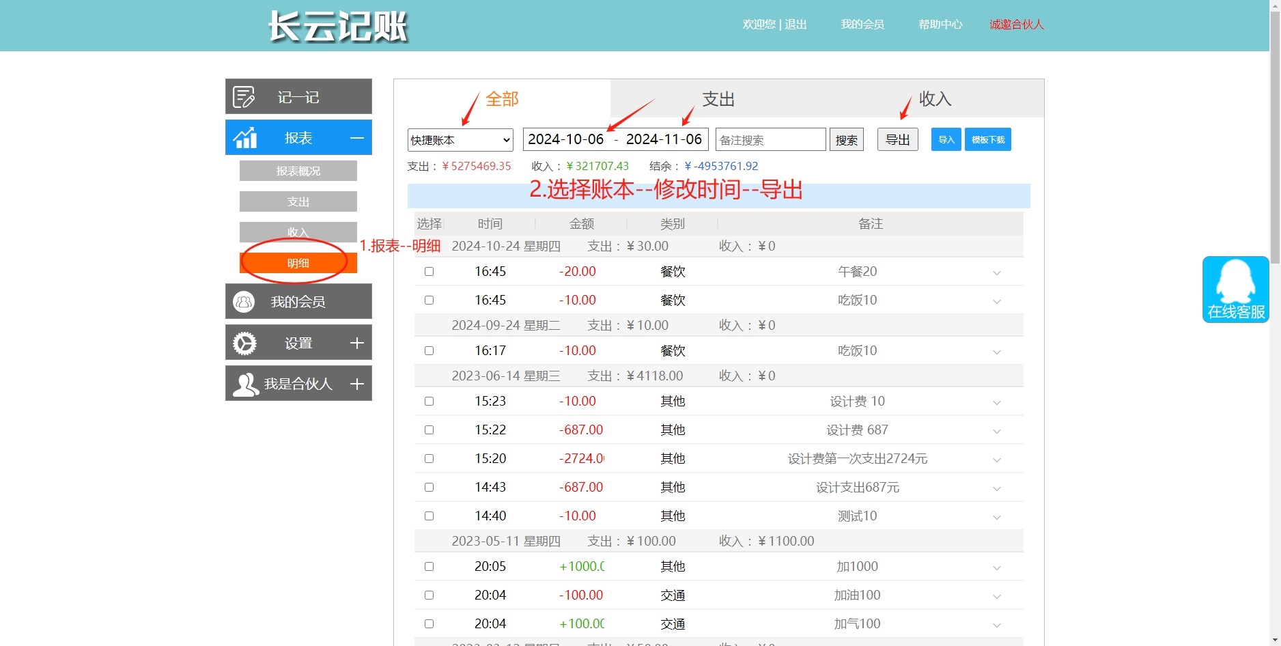
Task: Click the 我的会员 people icon in sidebar
Action: pyautogui.click(x=244, y=302)
